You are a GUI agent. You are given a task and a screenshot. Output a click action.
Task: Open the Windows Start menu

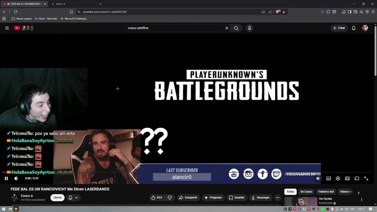pyautogui.click(x=4, y=209)
